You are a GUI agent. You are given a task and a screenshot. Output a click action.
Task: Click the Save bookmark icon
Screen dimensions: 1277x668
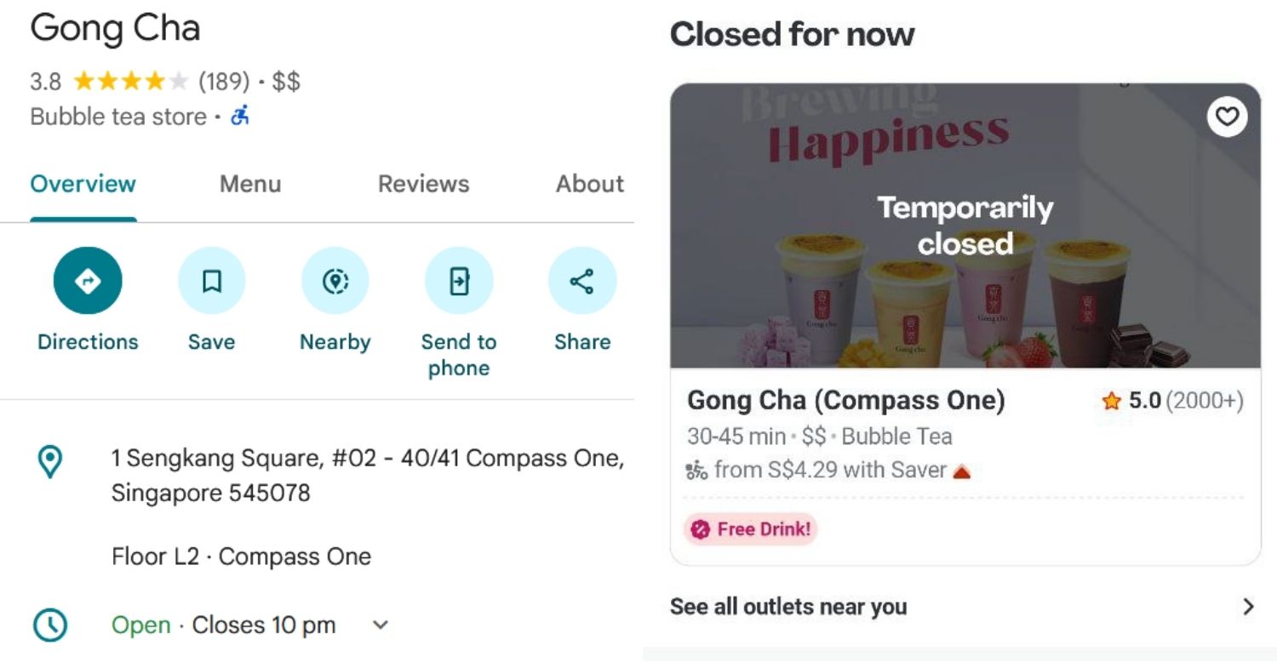[211, 281]
